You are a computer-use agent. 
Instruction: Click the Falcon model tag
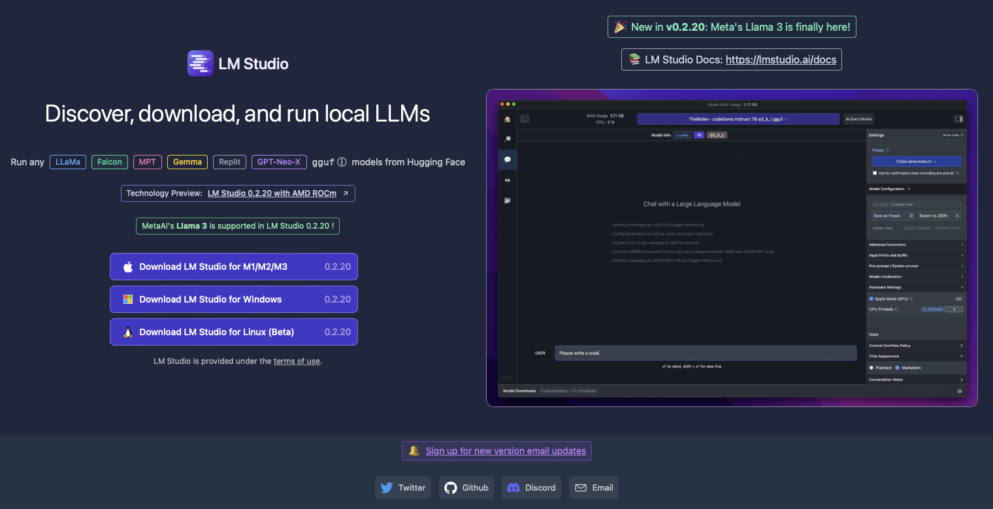(110, 162)
